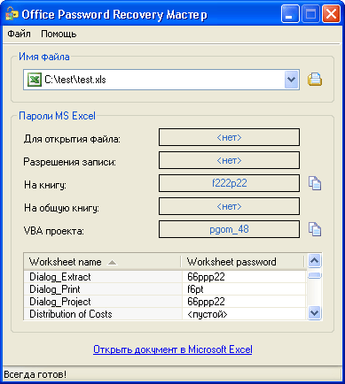This screenshot has width=345, height=384.
Task: Click the Excel file icon in the path box
Action: pos(35,80)
